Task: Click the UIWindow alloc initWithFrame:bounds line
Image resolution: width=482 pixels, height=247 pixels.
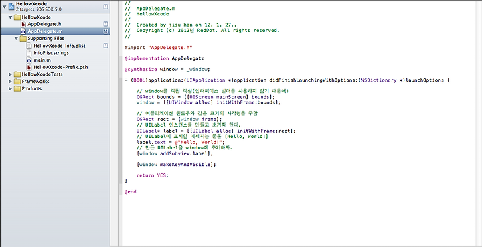Action: 208,102
